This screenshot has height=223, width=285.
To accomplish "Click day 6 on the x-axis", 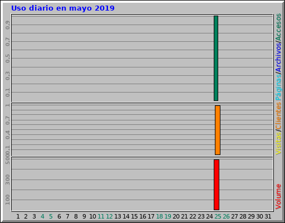I will pyautogui.click(x=59, y=216).
